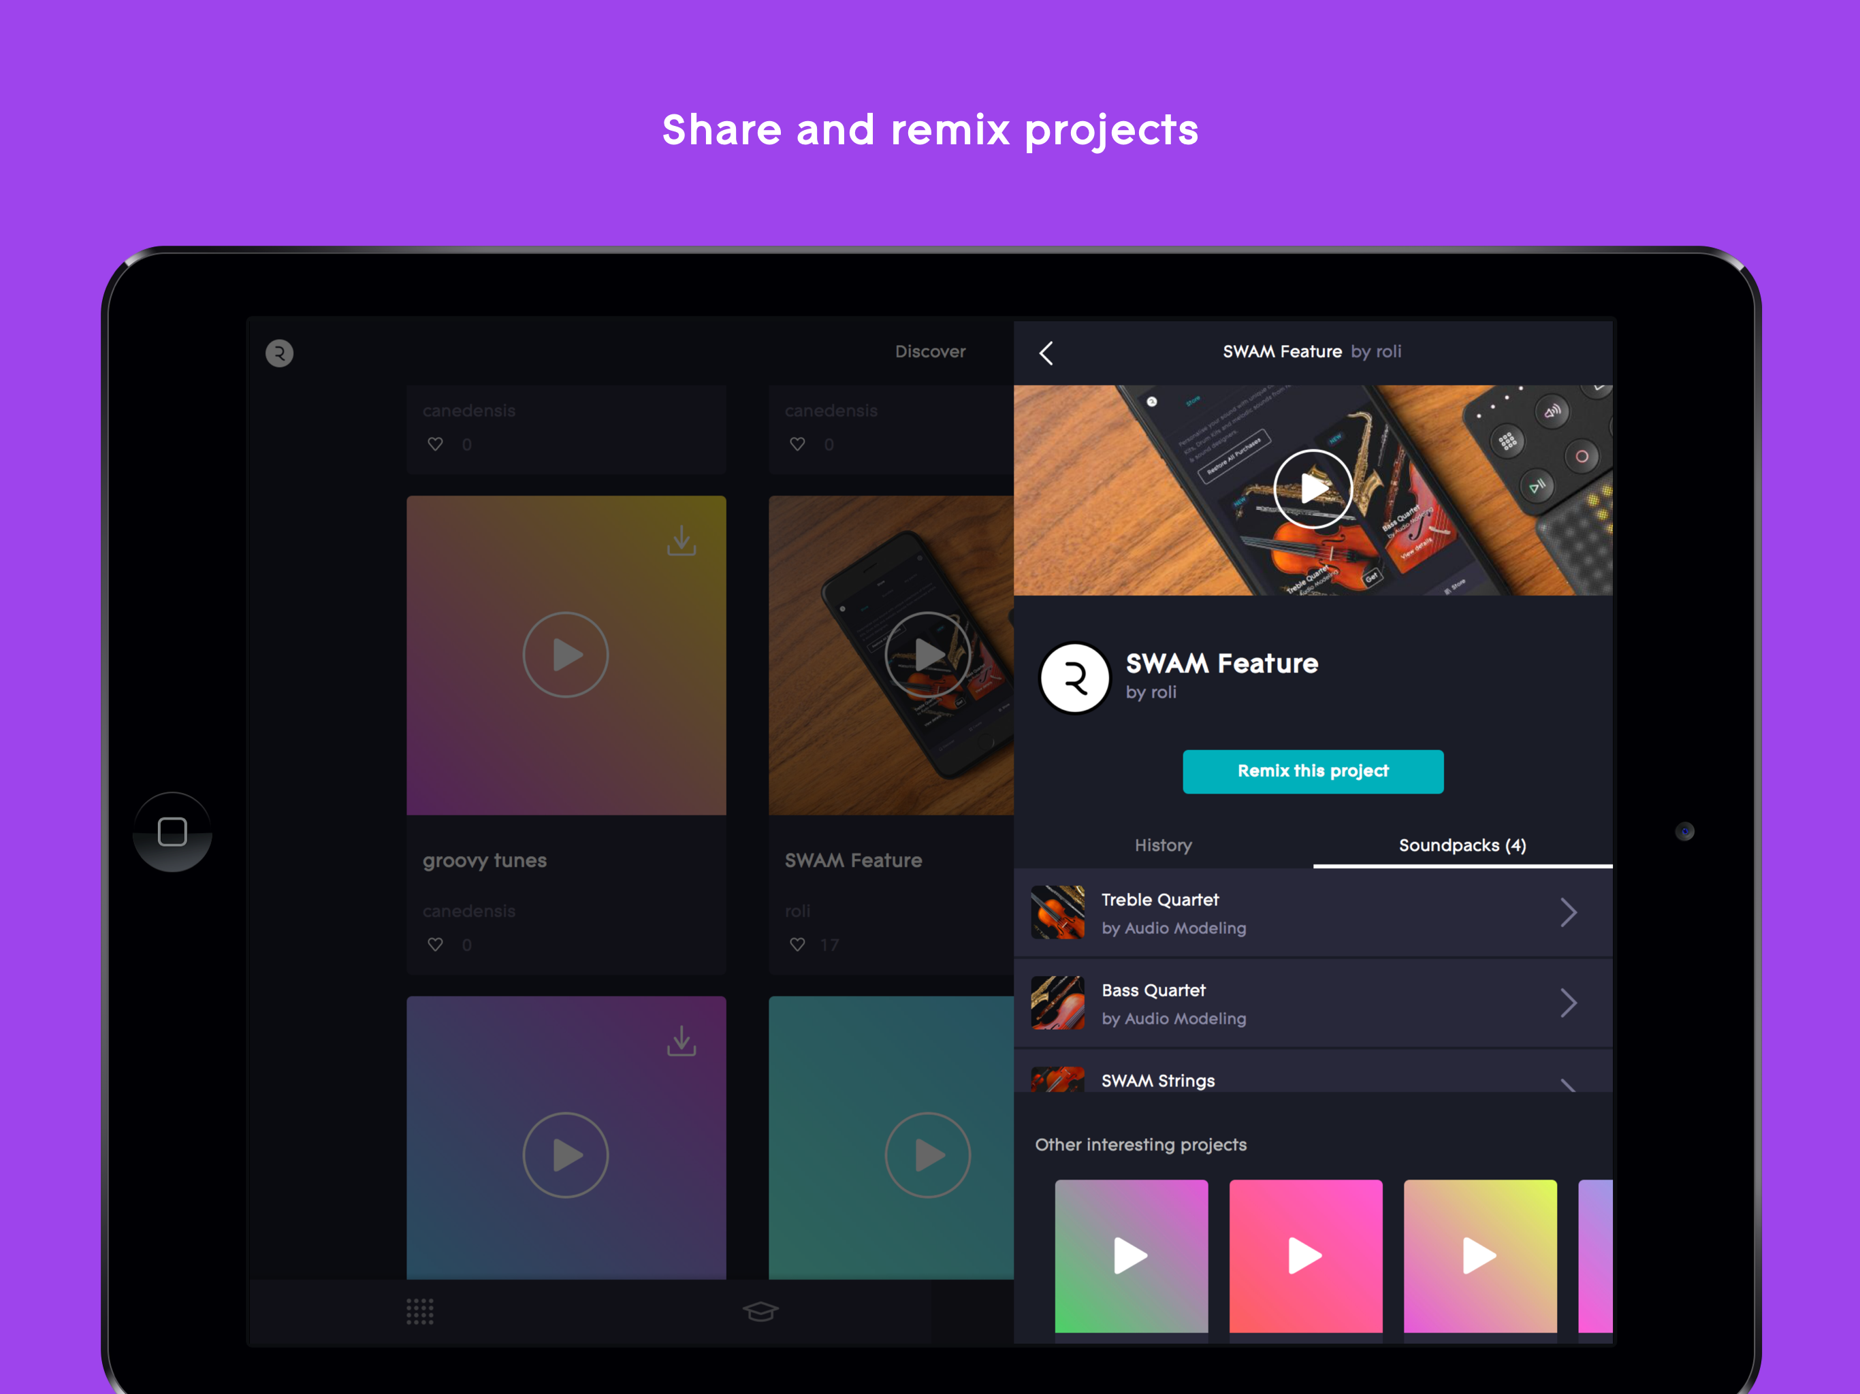Click the back arrow in SWAM Feature panel
1860x1394 pixels.
pyautogui.click(x=1046, y=353)
